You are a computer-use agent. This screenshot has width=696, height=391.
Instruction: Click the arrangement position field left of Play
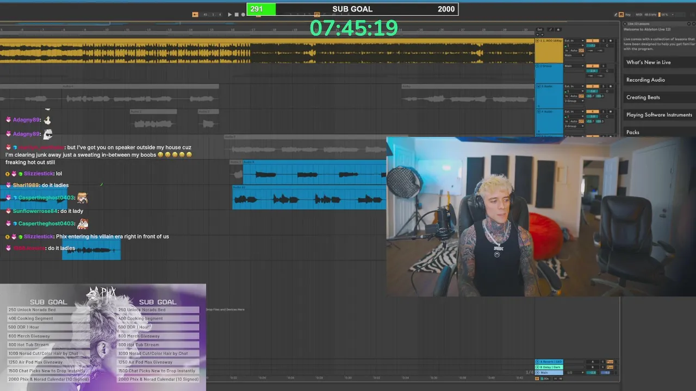pos(213,15)
